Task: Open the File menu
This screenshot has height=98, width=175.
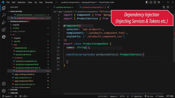Action: coord(8,2)
